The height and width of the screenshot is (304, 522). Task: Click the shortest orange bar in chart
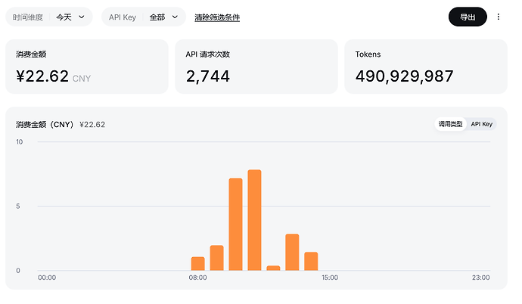pos(273,268)
